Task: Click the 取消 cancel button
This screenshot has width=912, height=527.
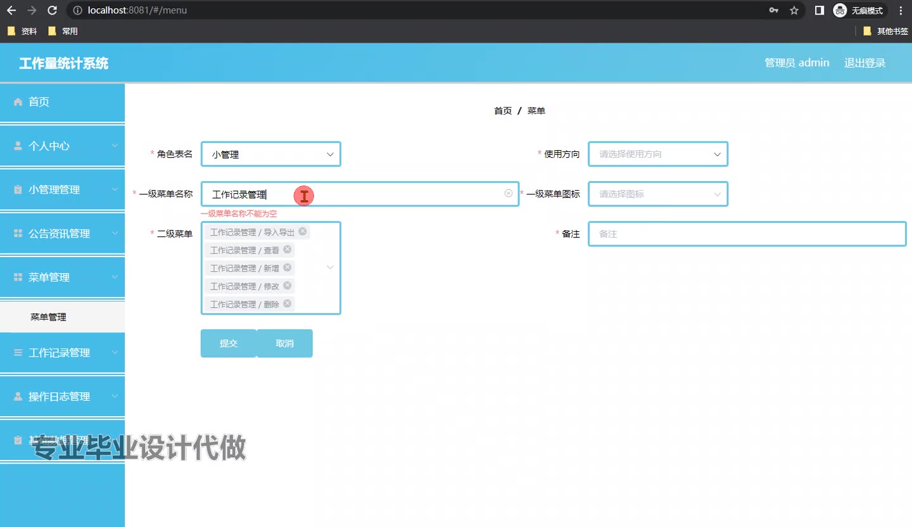Action: point(284,343)
